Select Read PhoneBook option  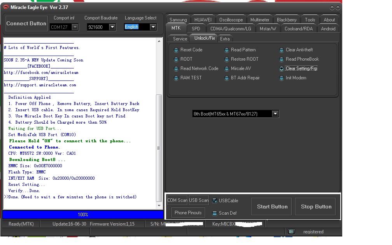(x=299, y=59)
